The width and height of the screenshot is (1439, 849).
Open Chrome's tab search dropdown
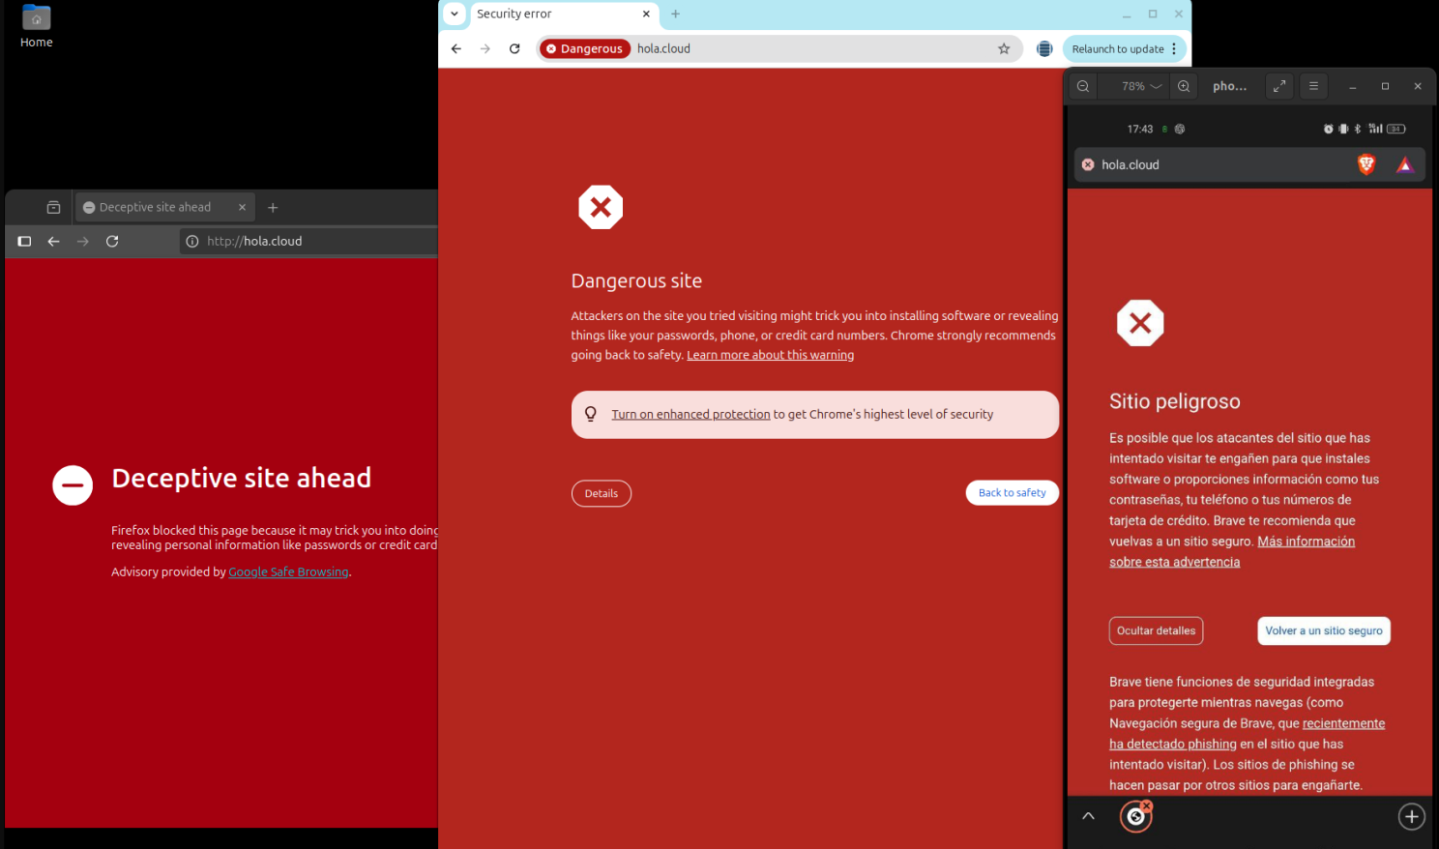pos(455,14)
